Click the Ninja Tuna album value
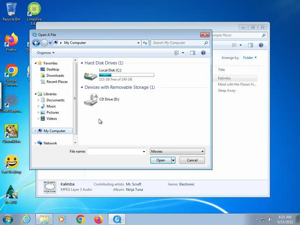Viewport: 300px width, 225px height. coord(134,190)
